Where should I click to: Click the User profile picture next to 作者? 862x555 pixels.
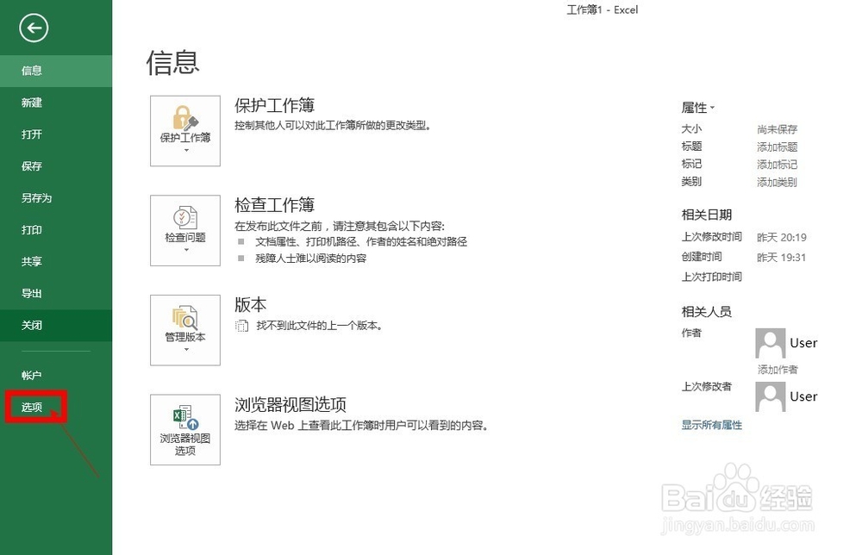(770, 342)
